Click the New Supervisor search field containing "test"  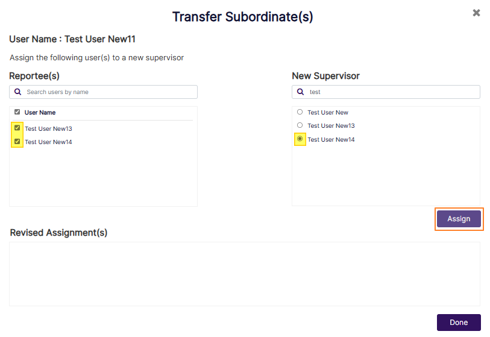[x=392, y=92]
